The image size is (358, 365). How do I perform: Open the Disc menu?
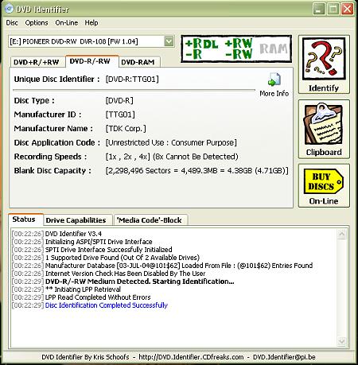(x=12, y=23)
